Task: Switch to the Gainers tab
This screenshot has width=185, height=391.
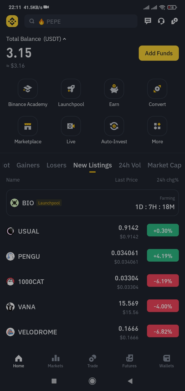Action: coord(28,165)
